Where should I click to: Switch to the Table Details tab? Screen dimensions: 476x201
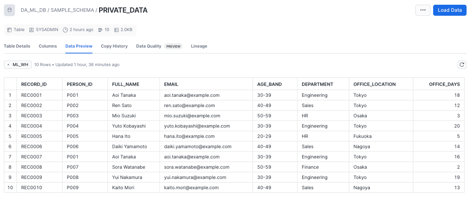(17, 46)
